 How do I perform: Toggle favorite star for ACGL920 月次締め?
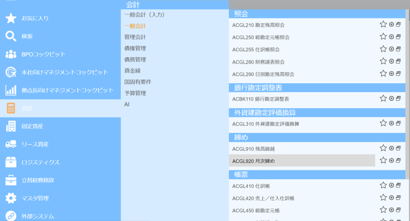[383, 160]
